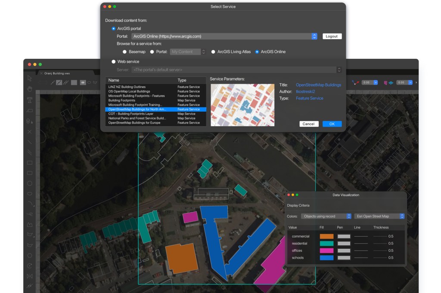The height and width of the screenshot is (293, 441).
Task: Select the ArcGIS portal radio button
Action: pyautogui.click(x=114, y=28)
